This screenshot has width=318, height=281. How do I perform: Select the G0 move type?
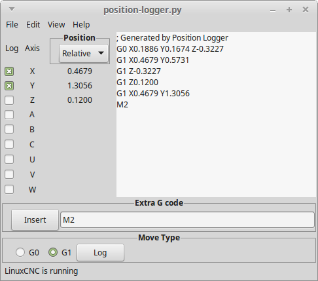tap(20, 252)
